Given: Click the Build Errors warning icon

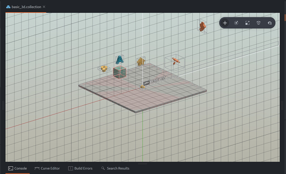Looking at the screenshot, I should (x=71, y=168).
